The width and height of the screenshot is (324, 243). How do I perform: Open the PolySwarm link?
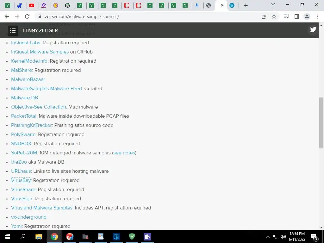click(23, 134)
